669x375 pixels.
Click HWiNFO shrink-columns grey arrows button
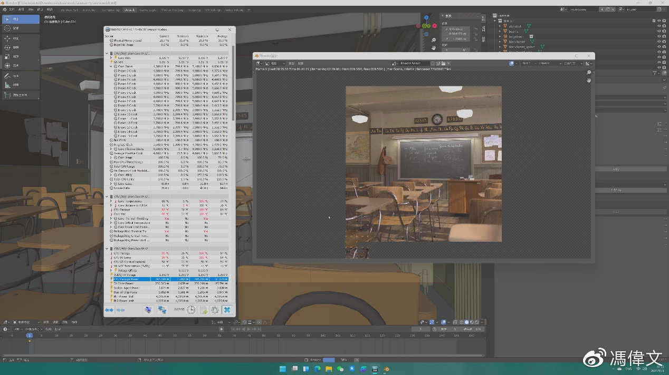(x=121, y=310)
